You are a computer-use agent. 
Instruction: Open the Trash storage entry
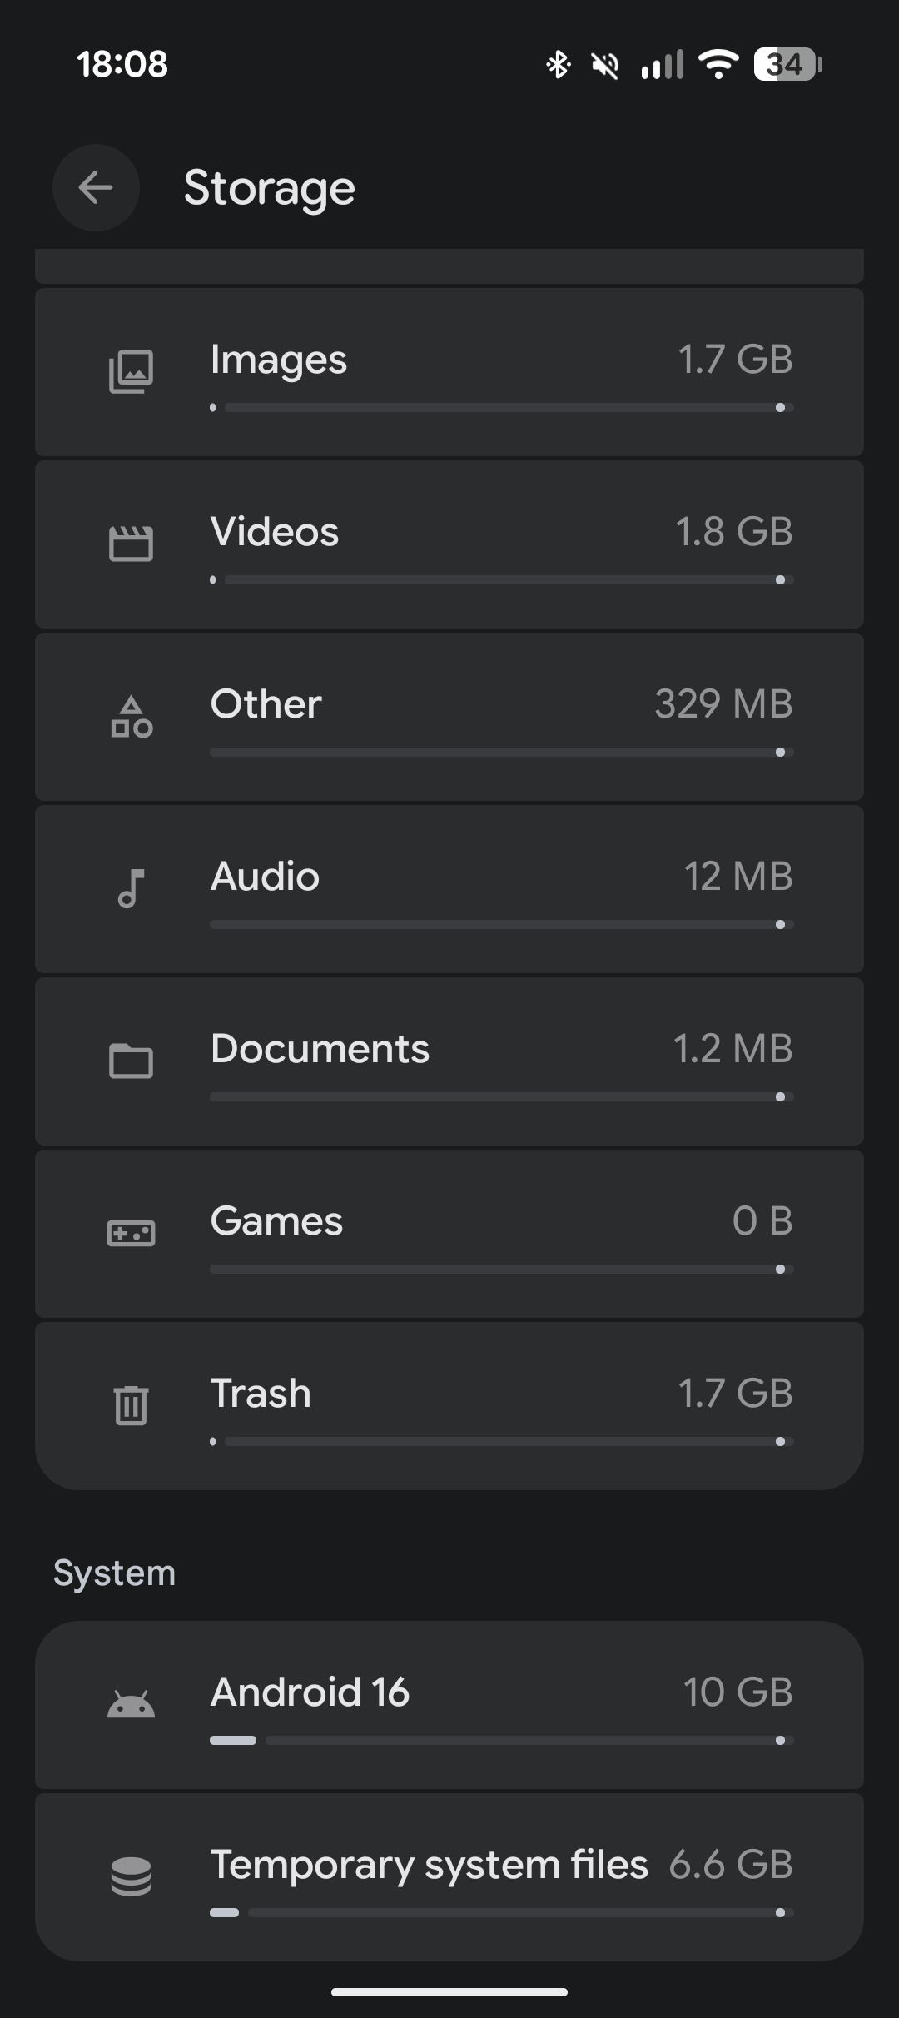[449, 1405]
